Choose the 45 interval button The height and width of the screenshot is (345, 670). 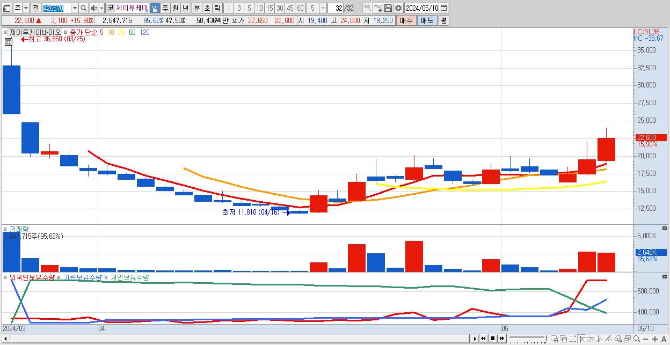[290, 8]
